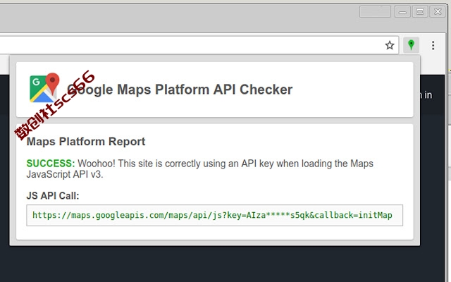Click the blank button left of minimize
Image resolution: width=451 pixels, height=282 pixels.
point(375,12)
